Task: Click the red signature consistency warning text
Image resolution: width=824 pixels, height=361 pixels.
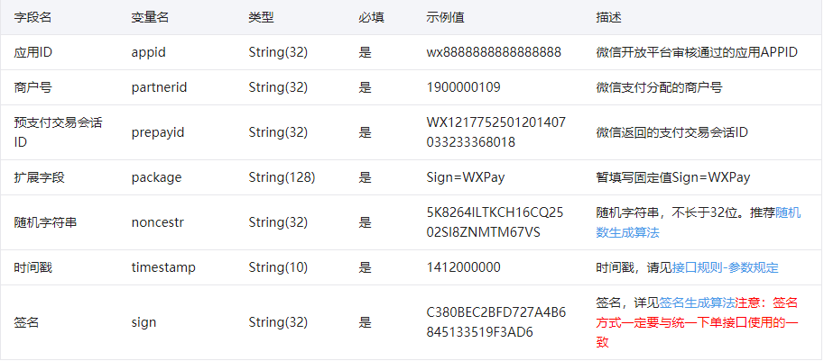Action: tap(697, 322)
